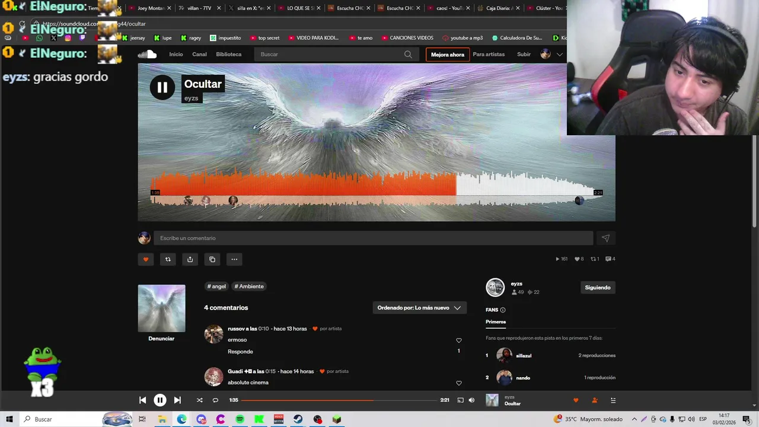
Task: Open the 'CANCIONES VIDEOS' bookmark
Action: 407,38
